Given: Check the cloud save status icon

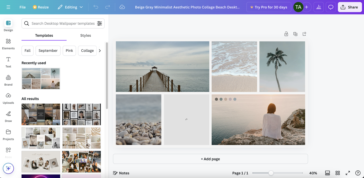Looking at the screenshot, I should (x=122, y=7).
